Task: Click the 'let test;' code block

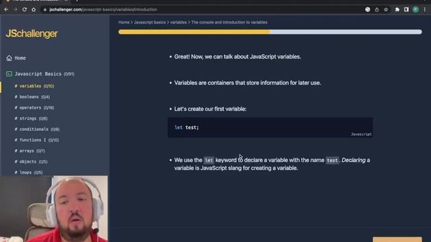Action: (x=270, y=127)
